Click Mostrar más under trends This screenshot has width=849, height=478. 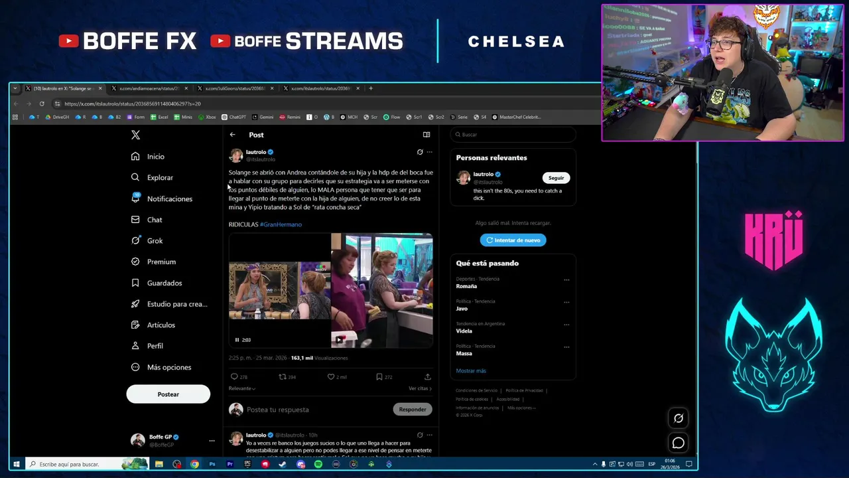(x=471, y=370)
